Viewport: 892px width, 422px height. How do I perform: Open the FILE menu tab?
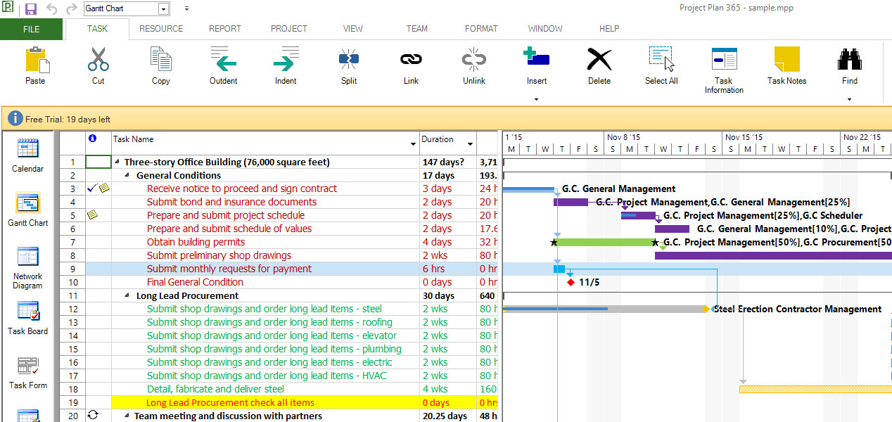32,29
